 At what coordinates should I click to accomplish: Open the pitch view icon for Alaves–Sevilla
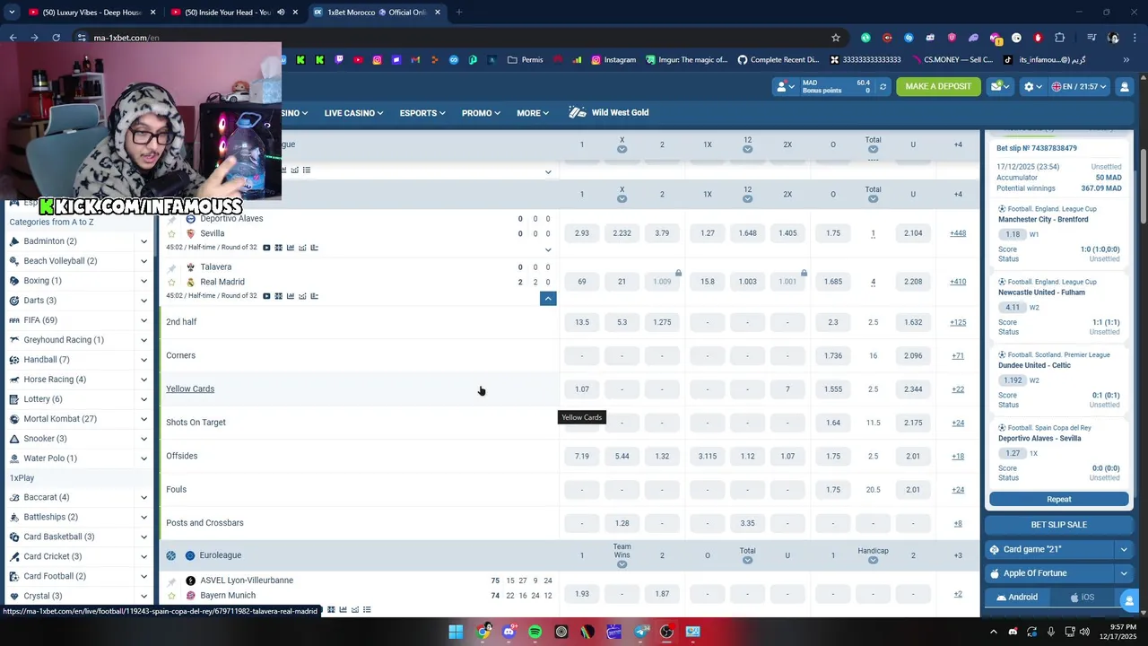click(278, 248)
